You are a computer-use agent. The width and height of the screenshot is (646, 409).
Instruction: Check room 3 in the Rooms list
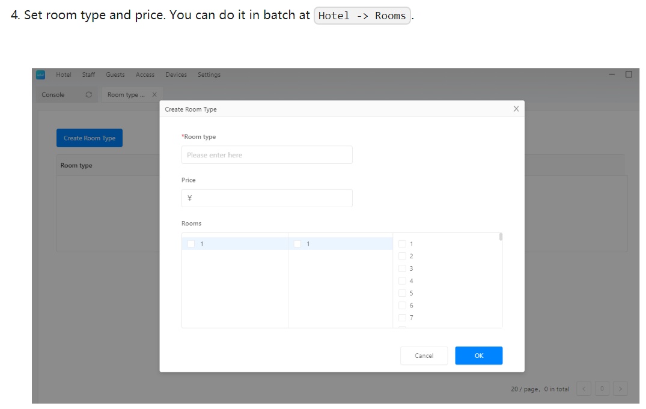point(402,268)
